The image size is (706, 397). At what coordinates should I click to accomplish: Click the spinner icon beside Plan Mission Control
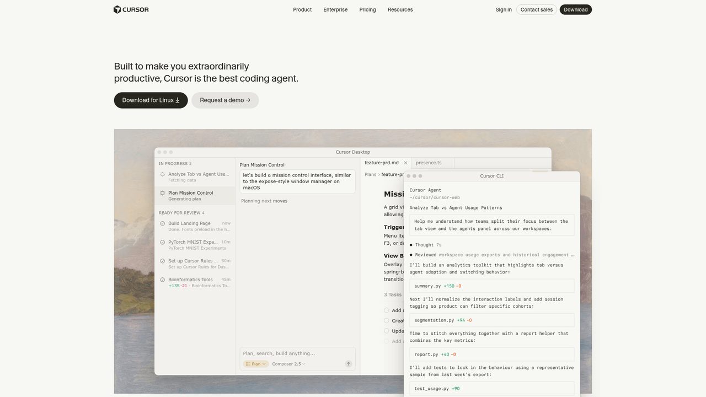162,193
